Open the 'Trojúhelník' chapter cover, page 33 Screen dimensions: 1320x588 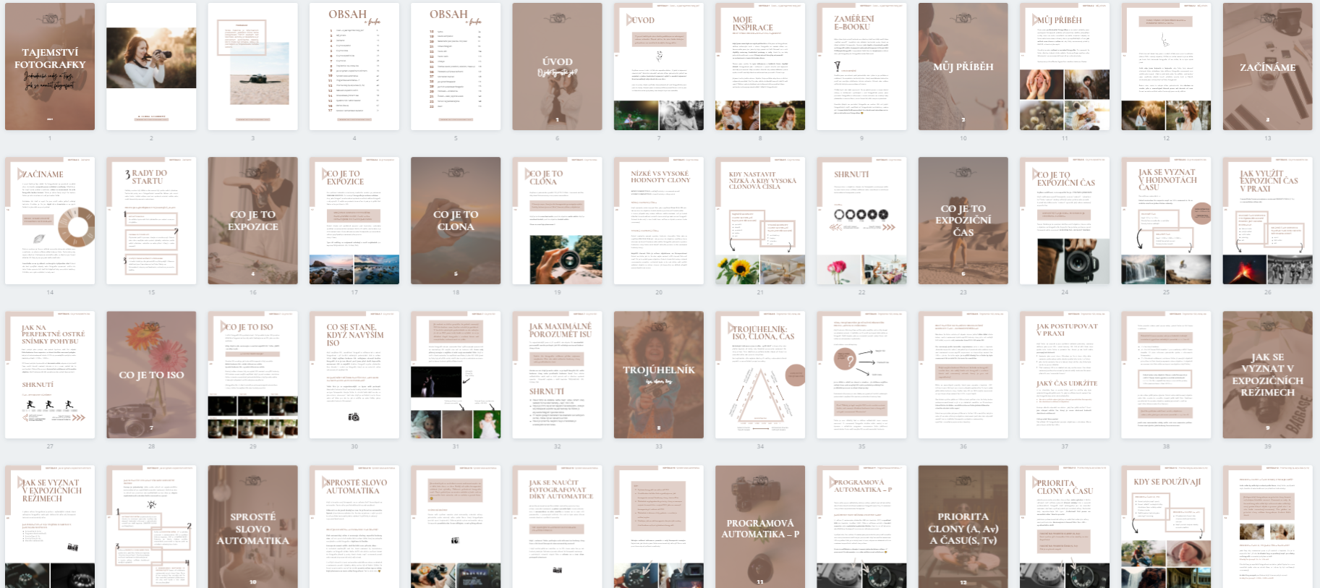[659, 375]
